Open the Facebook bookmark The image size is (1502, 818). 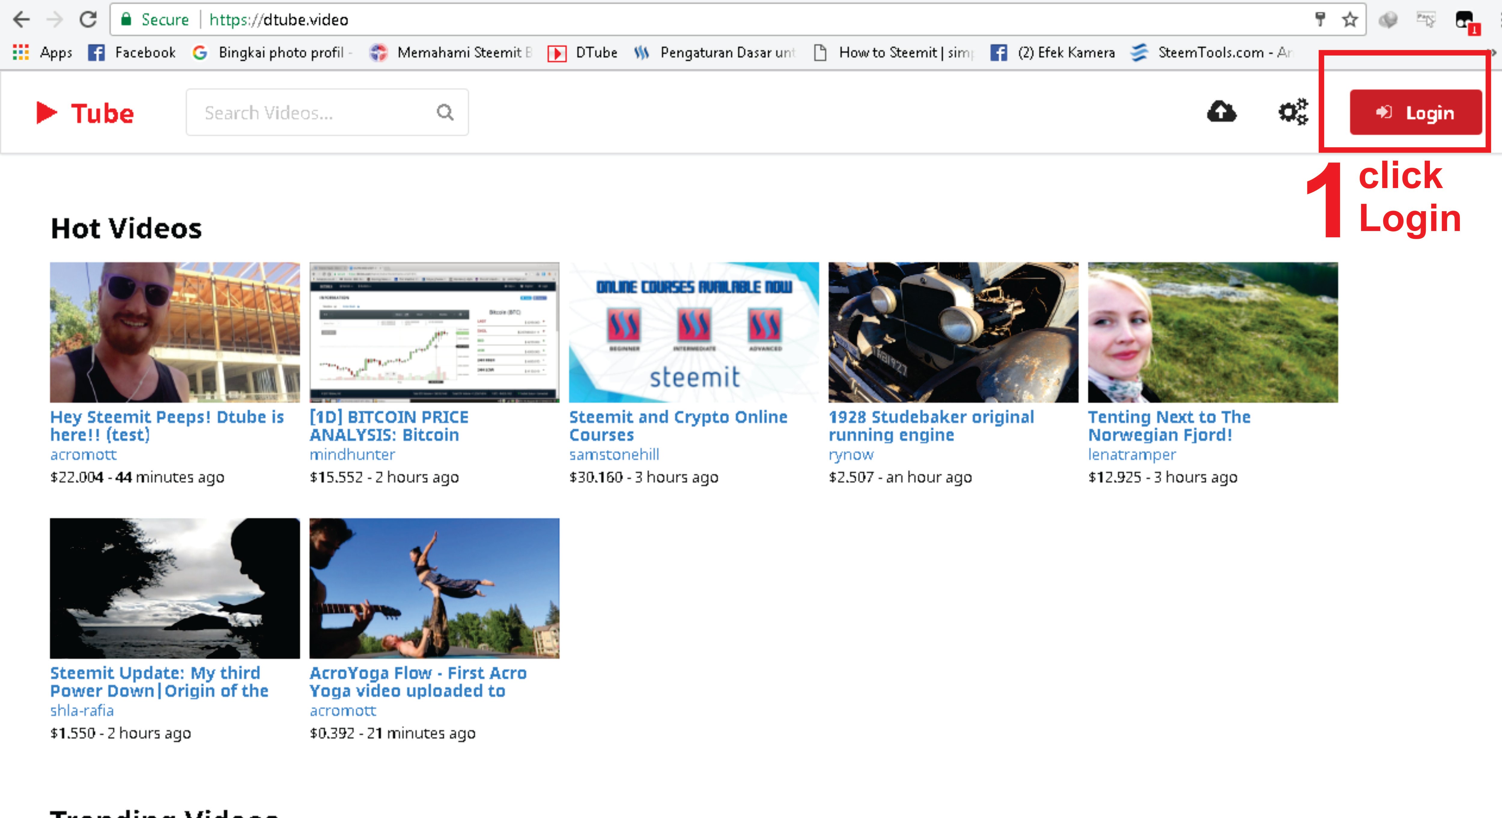coord(132,53)
